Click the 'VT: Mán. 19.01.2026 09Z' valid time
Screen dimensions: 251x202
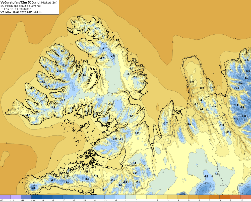16,12
